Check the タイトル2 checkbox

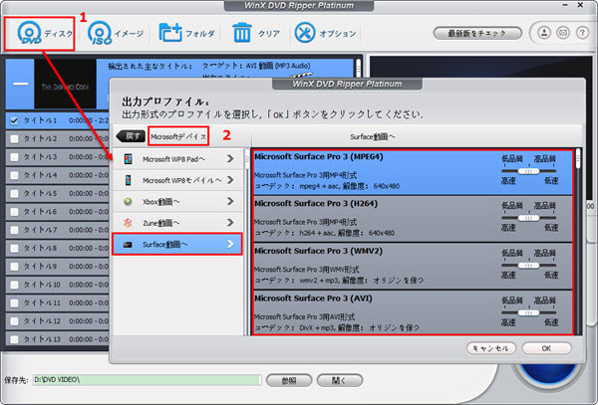coord(14,139)
